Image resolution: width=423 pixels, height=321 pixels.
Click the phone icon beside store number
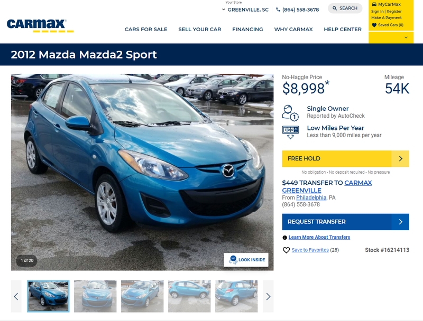click(x=278, y=10)
